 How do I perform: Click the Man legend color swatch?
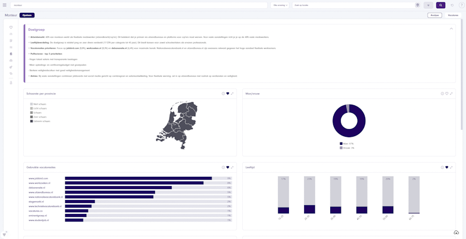[x=341, y=144]
